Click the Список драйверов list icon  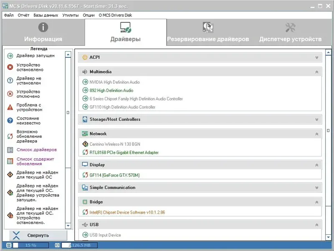(10, 150)
